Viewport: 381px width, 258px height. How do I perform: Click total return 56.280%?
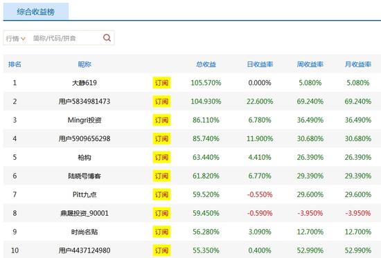click(x=206, y=232)
